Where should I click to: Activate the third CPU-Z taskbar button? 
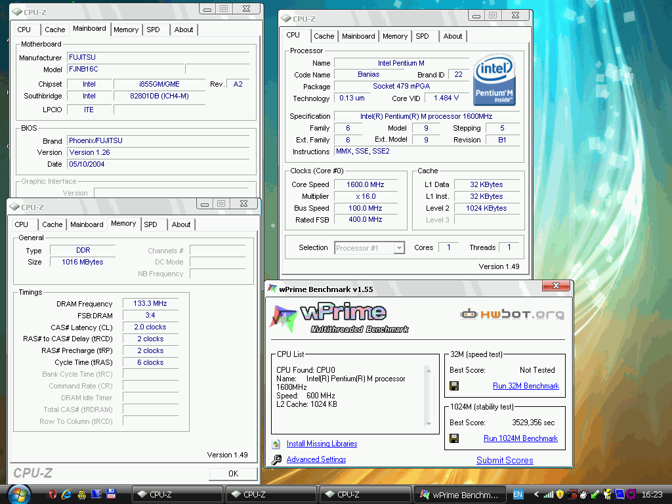365,495
